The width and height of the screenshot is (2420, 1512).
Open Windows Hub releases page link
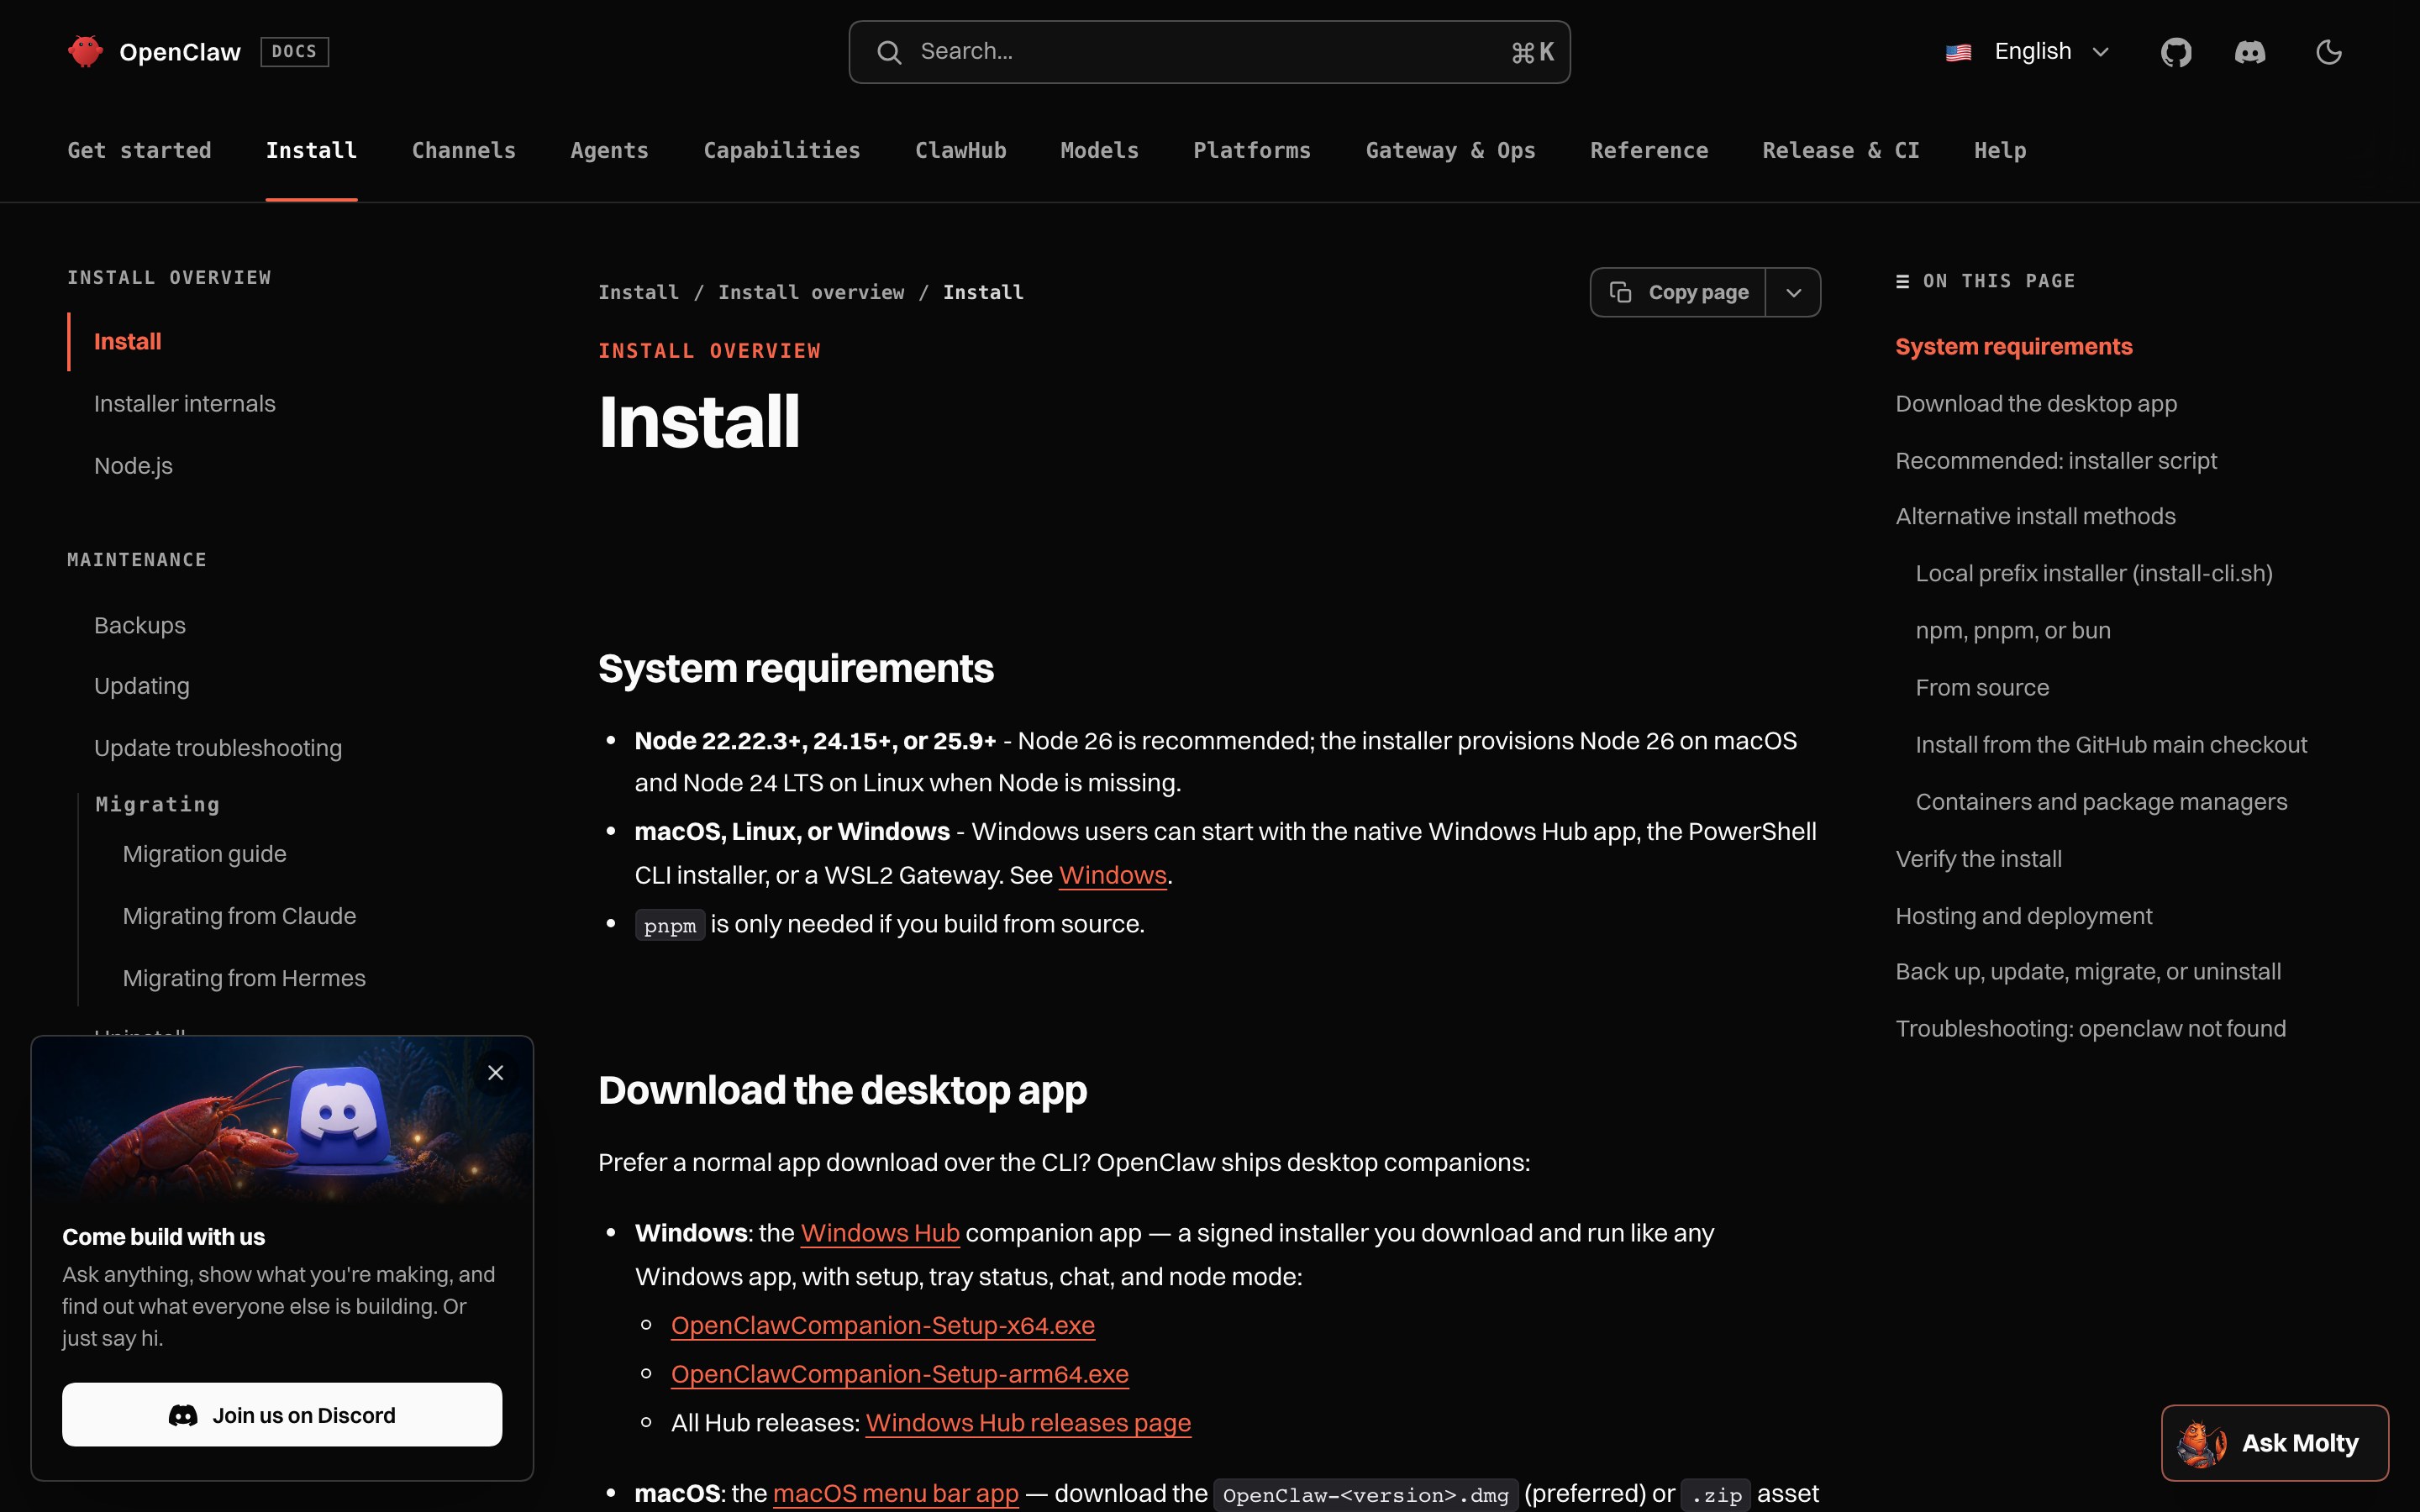coord(1028,1423)
